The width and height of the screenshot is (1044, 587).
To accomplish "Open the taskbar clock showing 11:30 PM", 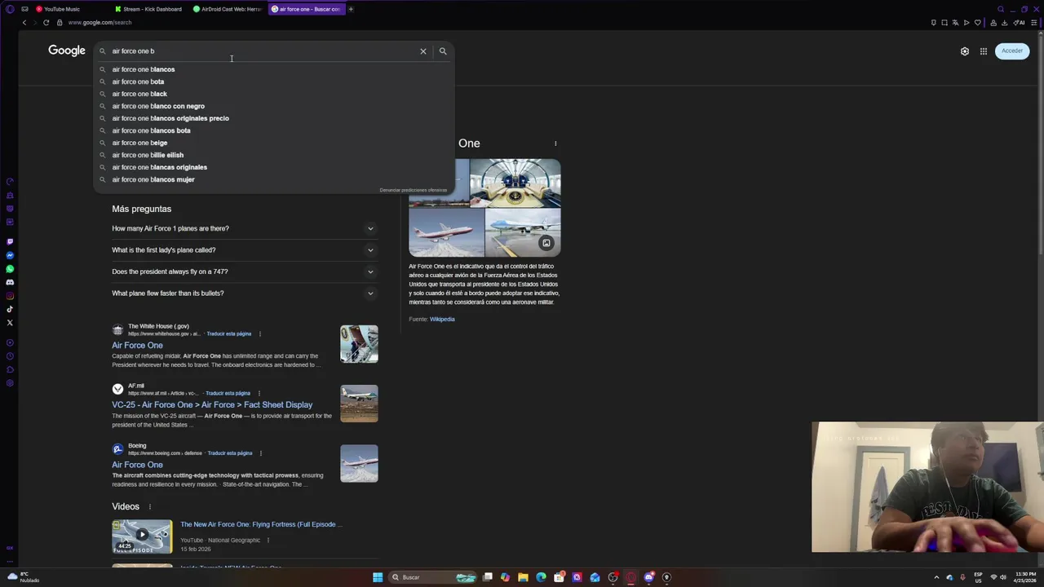I will point(1025,577).
